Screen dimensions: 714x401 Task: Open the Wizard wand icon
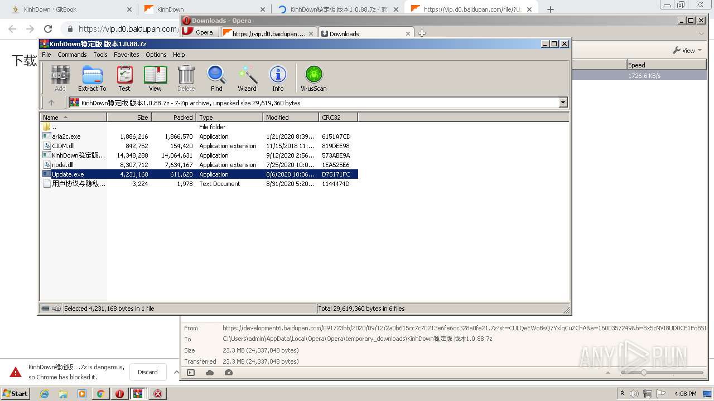pyautogui.click(x=247, y=78)
